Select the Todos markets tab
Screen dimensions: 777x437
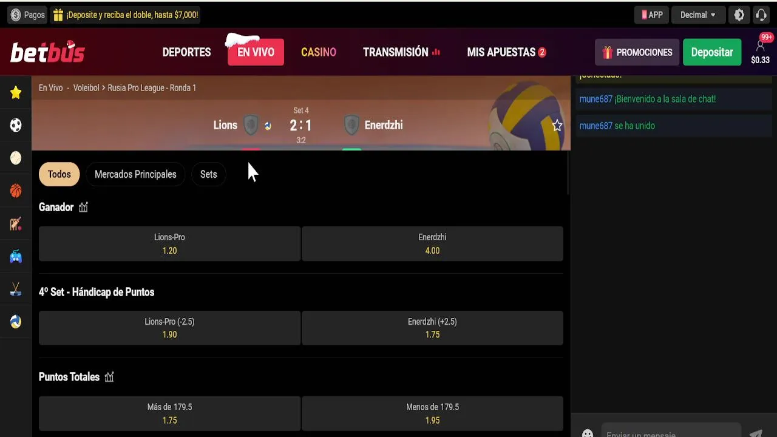(x=59, y=174)
